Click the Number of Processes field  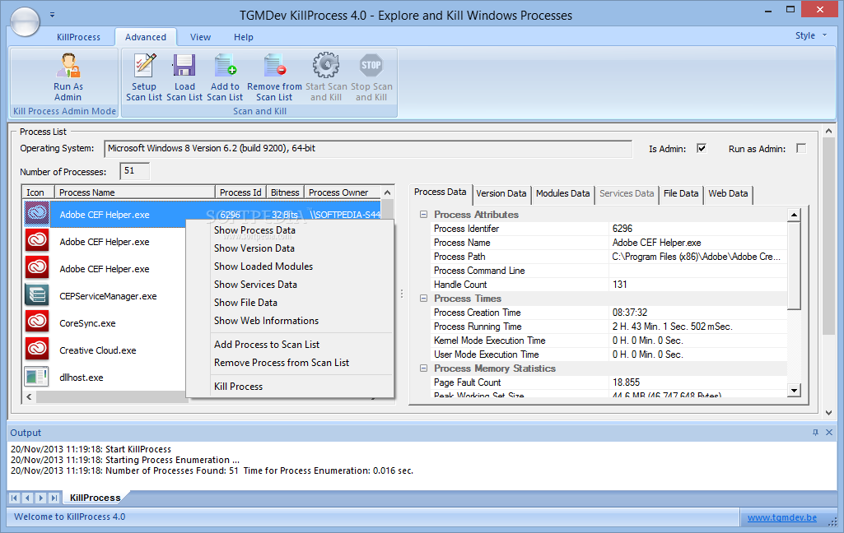(134, 171)
